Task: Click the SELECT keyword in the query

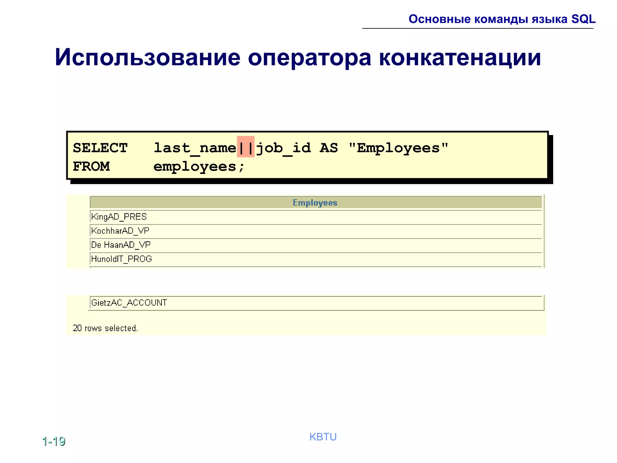Action: tap(100, 148)
